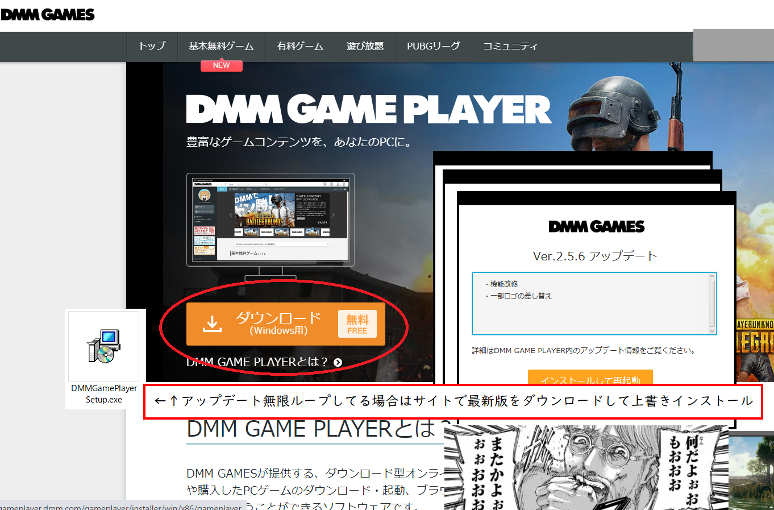Click the DMMGamePlayerSetup.exe installer icon
The image size is (774, 510).
click(103, 346)
